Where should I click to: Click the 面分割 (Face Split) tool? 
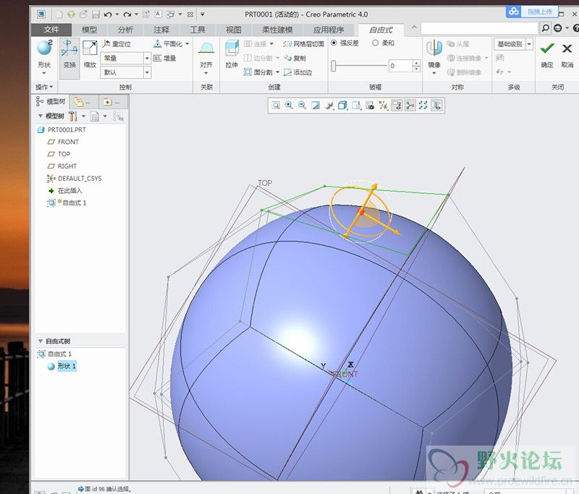[258, 72]
